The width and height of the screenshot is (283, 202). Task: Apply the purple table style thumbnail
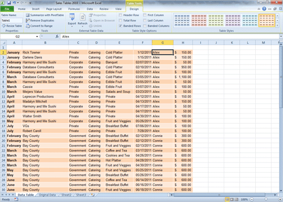point(233,21)
